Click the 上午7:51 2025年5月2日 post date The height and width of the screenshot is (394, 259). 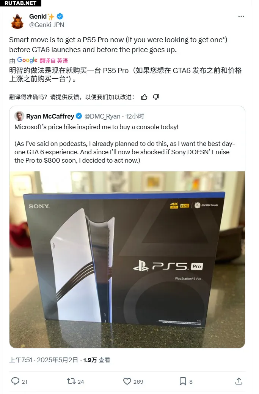(44, 360)
